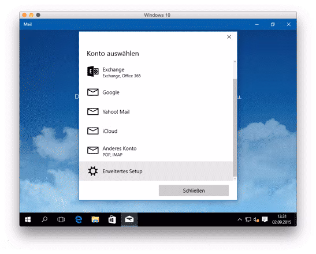Screen dimensions: 316x254
Task: Click the Exchange, Office 365 subtitle
Action: coord(122,76)
